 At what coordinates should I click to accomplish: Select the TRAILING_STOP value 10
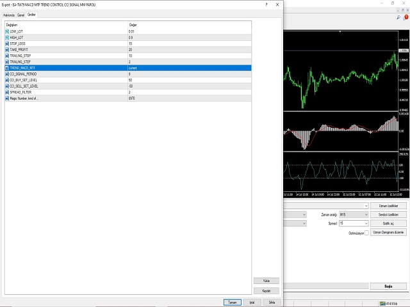131,56
